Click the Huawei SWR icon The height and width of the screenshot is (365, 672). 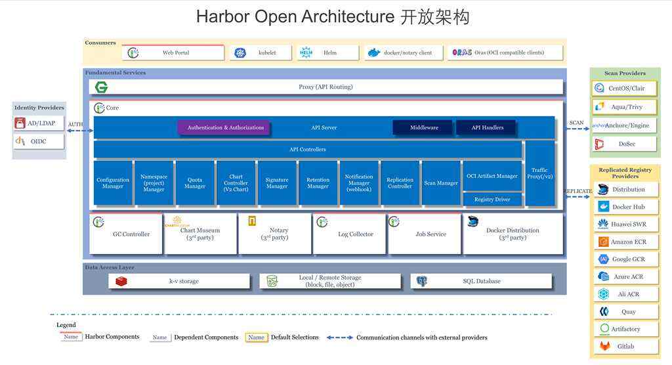tap(603, 224)
